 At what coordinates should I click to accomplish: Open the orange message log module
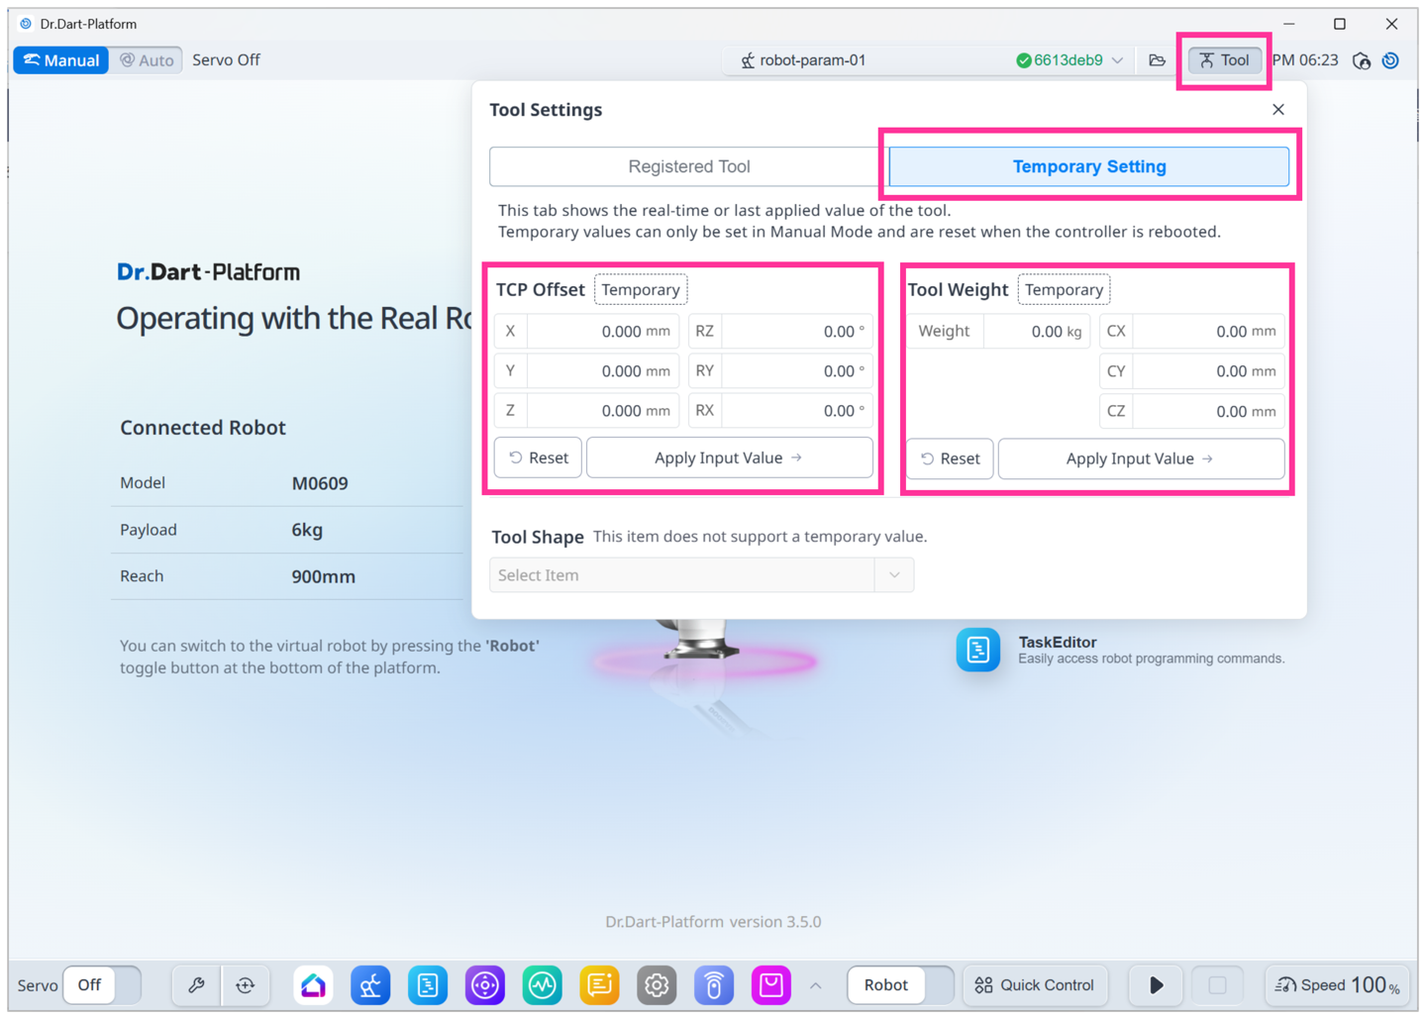(x=599, y=985)
